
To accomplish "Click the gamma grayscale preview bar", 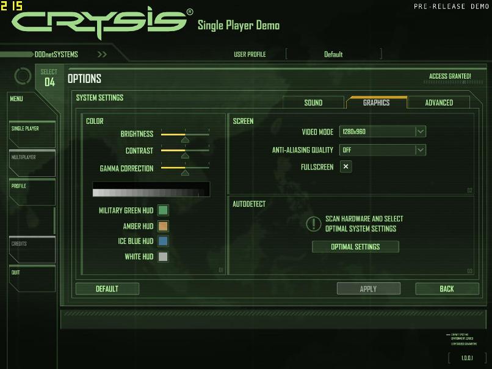I will click(151, 189).
